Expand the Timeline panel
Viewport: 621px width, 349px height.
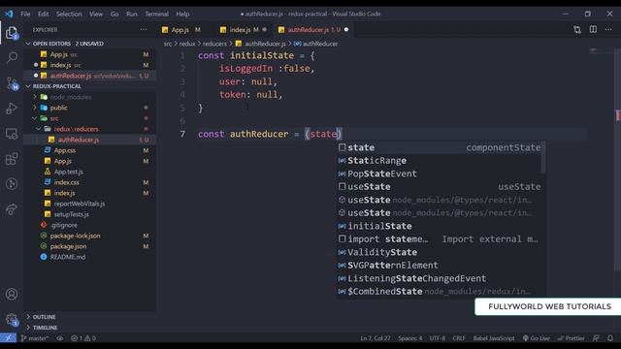tap(90, 328)
